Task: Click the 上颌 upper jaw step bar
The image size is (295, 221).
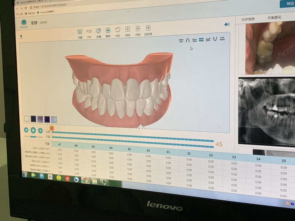Action: (x=133, y=137)
